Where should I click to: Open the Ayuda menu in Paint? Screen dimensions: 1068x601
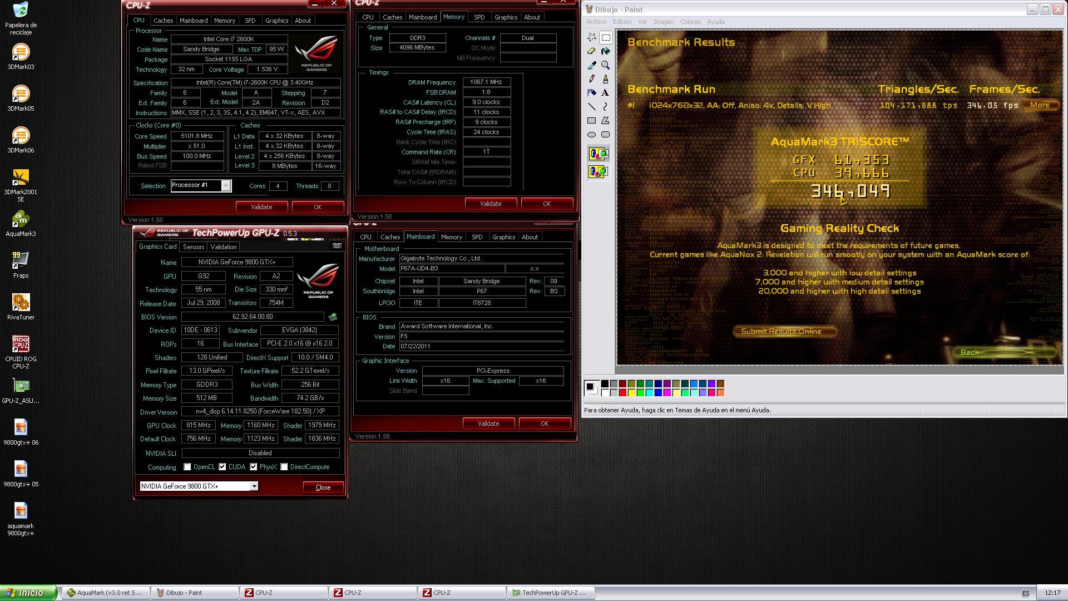pyautogui.click(x=715, y=22)
